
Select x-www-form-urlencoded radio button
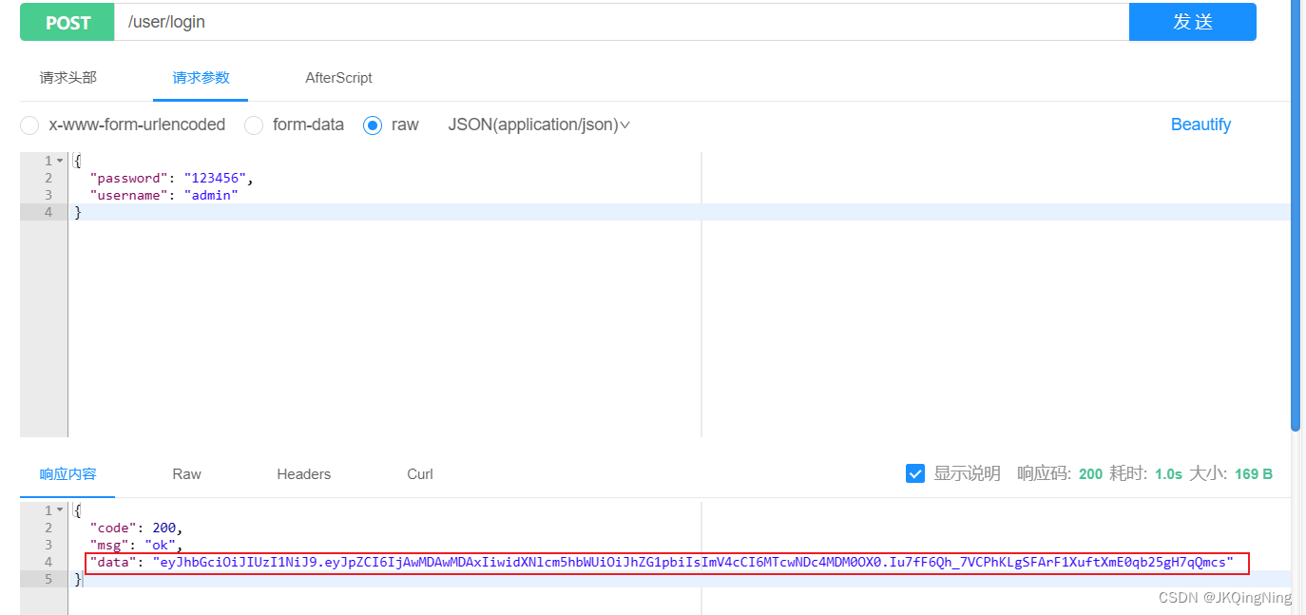(x=29, y=125)
